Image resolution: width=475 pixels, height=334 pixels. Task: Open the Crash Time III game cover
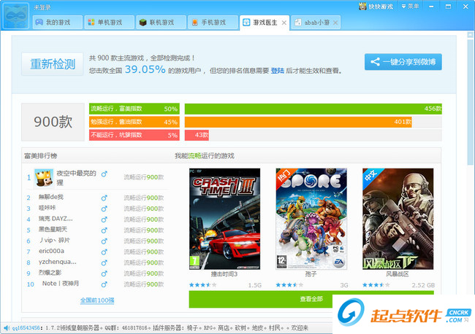tap(224, 219)
